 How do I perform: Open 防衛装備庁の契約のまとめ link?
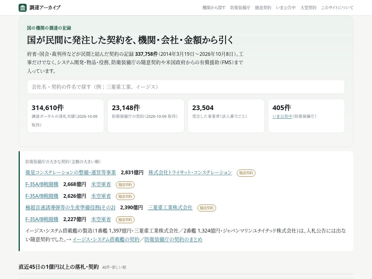click(x=173, y=239)
